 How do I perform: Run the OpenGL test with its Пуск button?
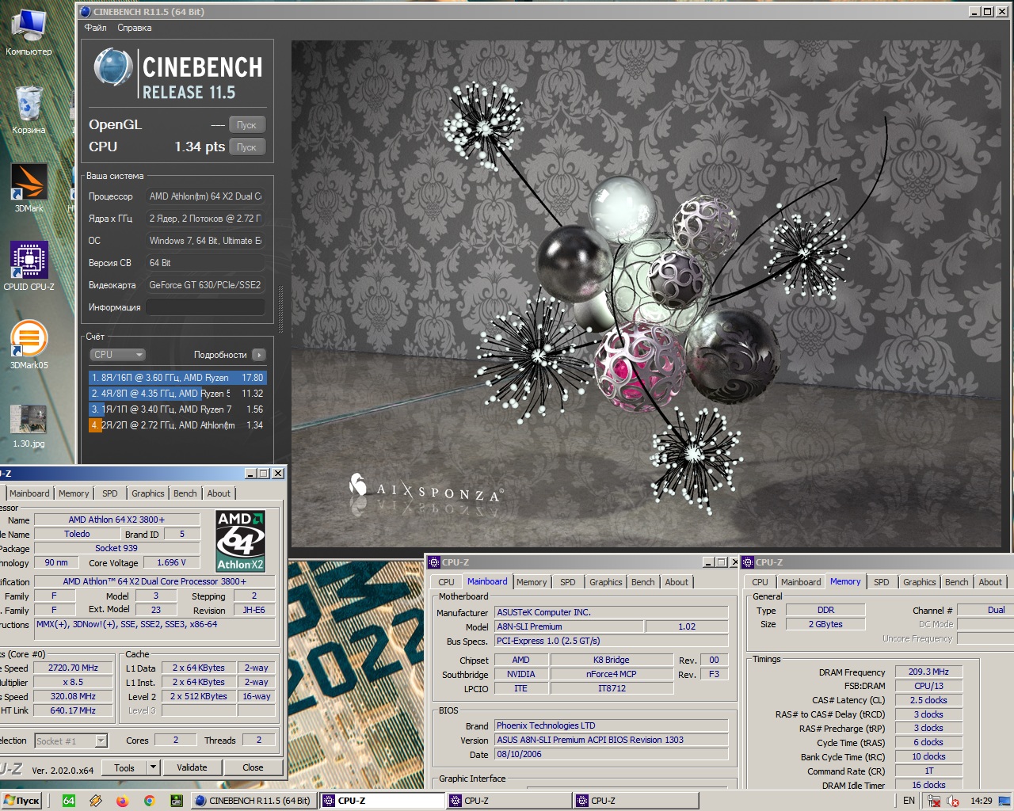pyautogui.click(x=247, y=125)
